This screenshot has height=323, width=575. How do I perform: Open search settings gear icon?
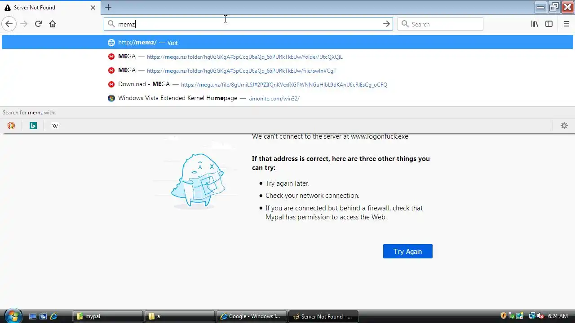564,126
